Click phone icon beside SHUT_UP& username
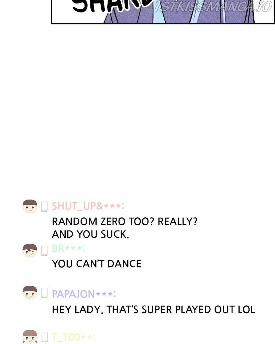 point(44,206)
